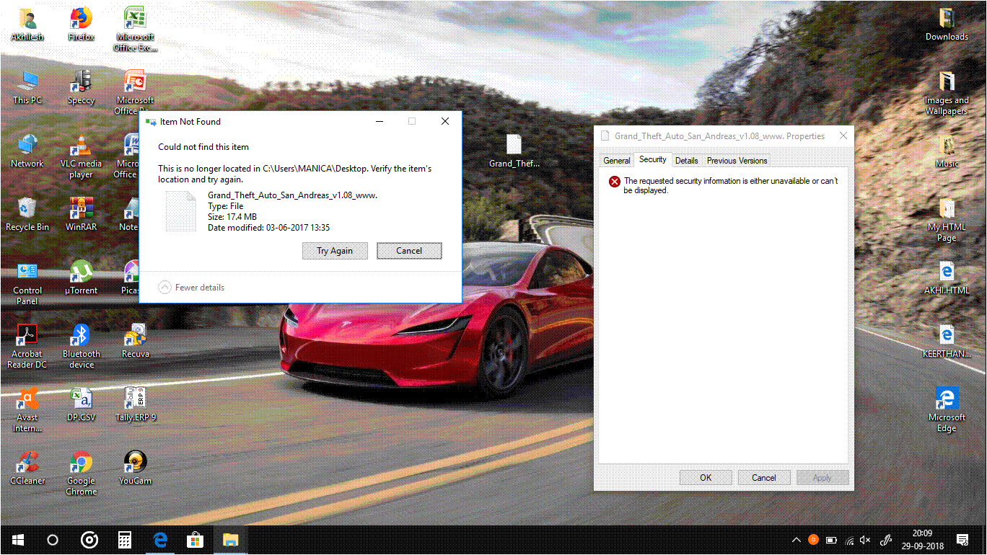Open the Control Panel desktop icon

coord(27,283)
